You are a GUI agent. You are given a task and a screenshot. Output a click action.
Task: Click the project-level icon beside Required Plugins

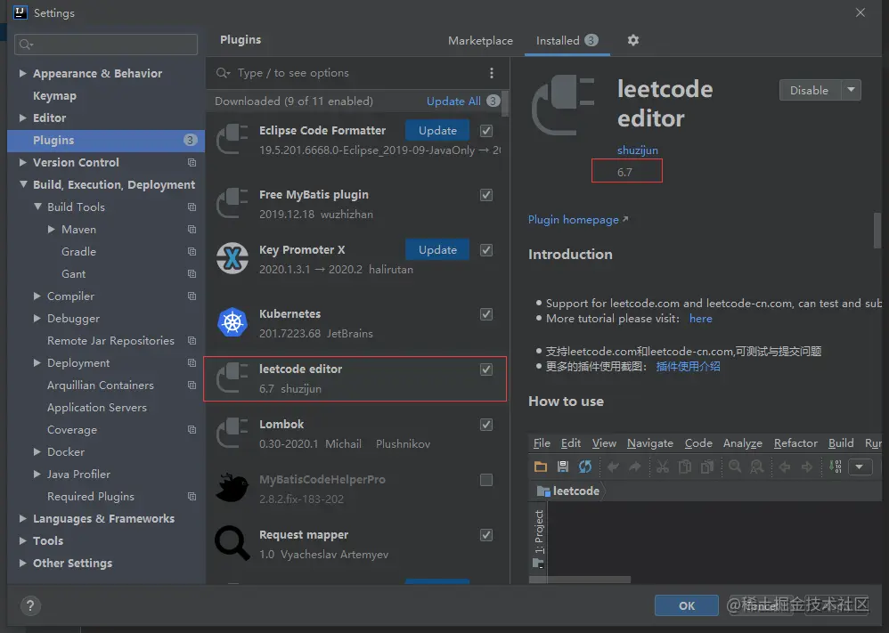[x=192, y=497]
